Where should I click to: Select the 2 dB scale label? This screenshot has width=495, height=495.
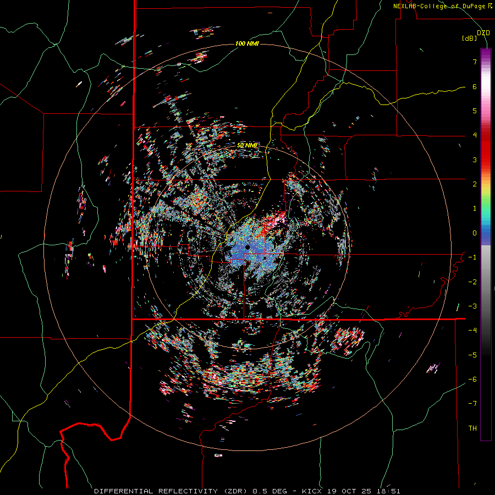coord(475,184)
